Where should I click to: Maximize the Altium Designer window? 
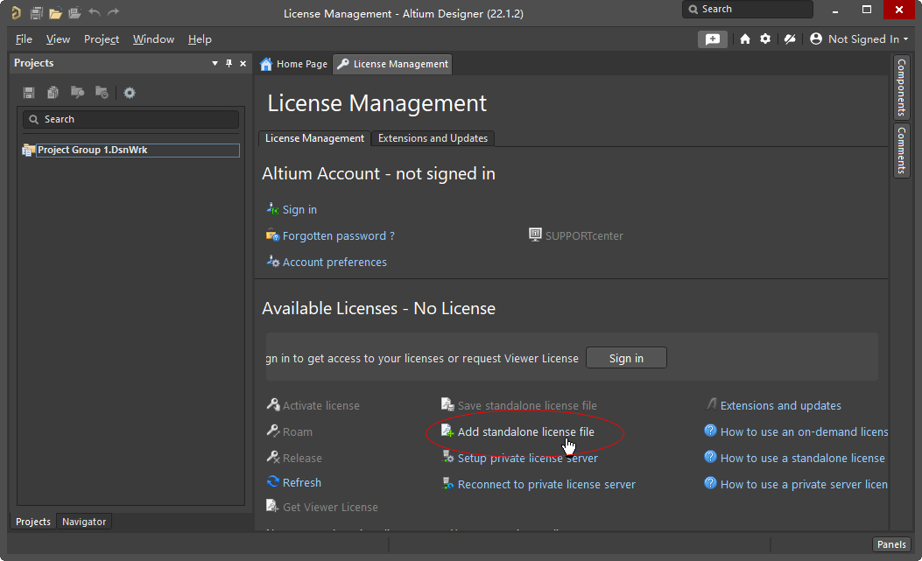coord(867,10)
